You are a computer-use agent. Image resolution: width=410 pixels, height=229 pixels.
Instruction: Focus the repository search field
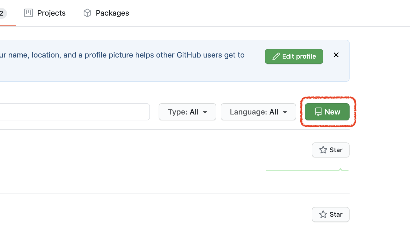pyautogui.click(x=73, y=112)
